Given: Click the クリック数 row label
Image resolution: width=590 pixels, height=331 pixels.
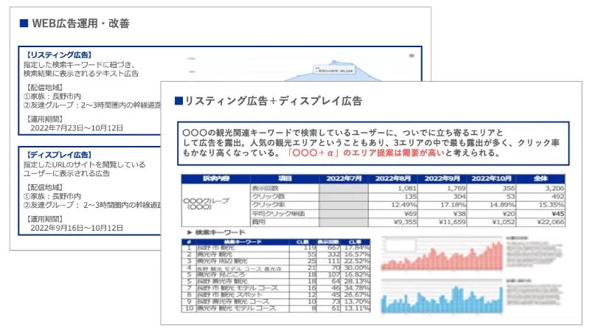Looking at the screenshot, I should [268, 196].
